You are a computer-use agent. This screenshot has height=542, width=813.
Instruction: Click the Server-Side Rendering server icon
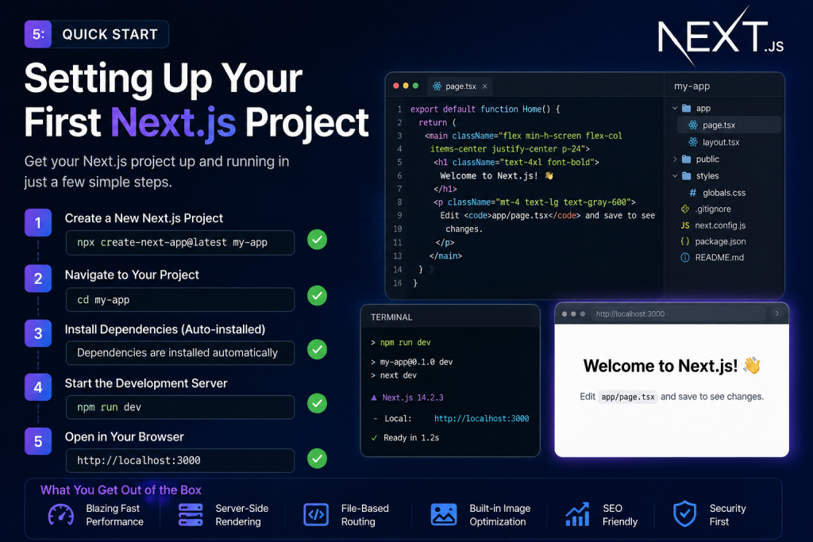pos(191,515)
